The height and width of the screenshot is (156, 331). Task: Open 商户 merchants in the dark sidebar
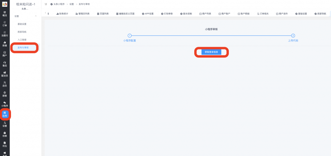point(5,54)
